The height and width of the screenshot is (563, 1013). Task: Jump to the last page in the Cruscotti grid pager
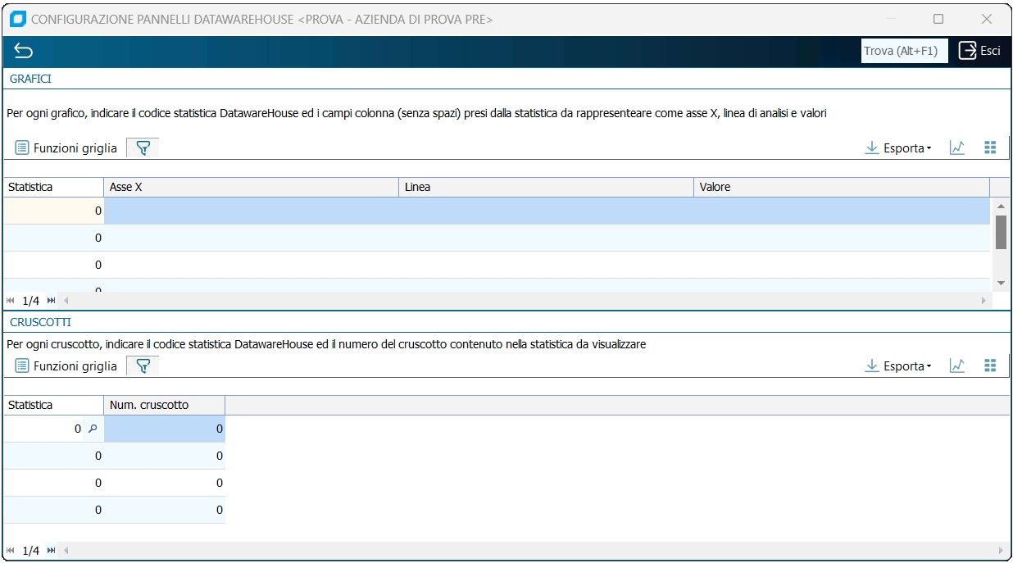tap(52, 551)
